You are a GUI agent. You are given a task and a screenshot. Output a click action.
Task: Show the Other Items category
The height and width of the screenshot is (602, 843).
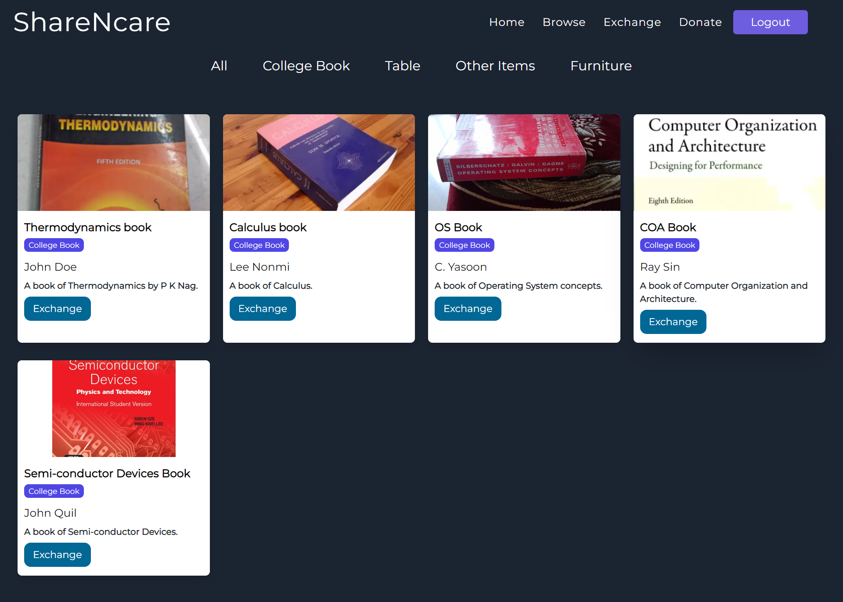[x=495, y=65]
